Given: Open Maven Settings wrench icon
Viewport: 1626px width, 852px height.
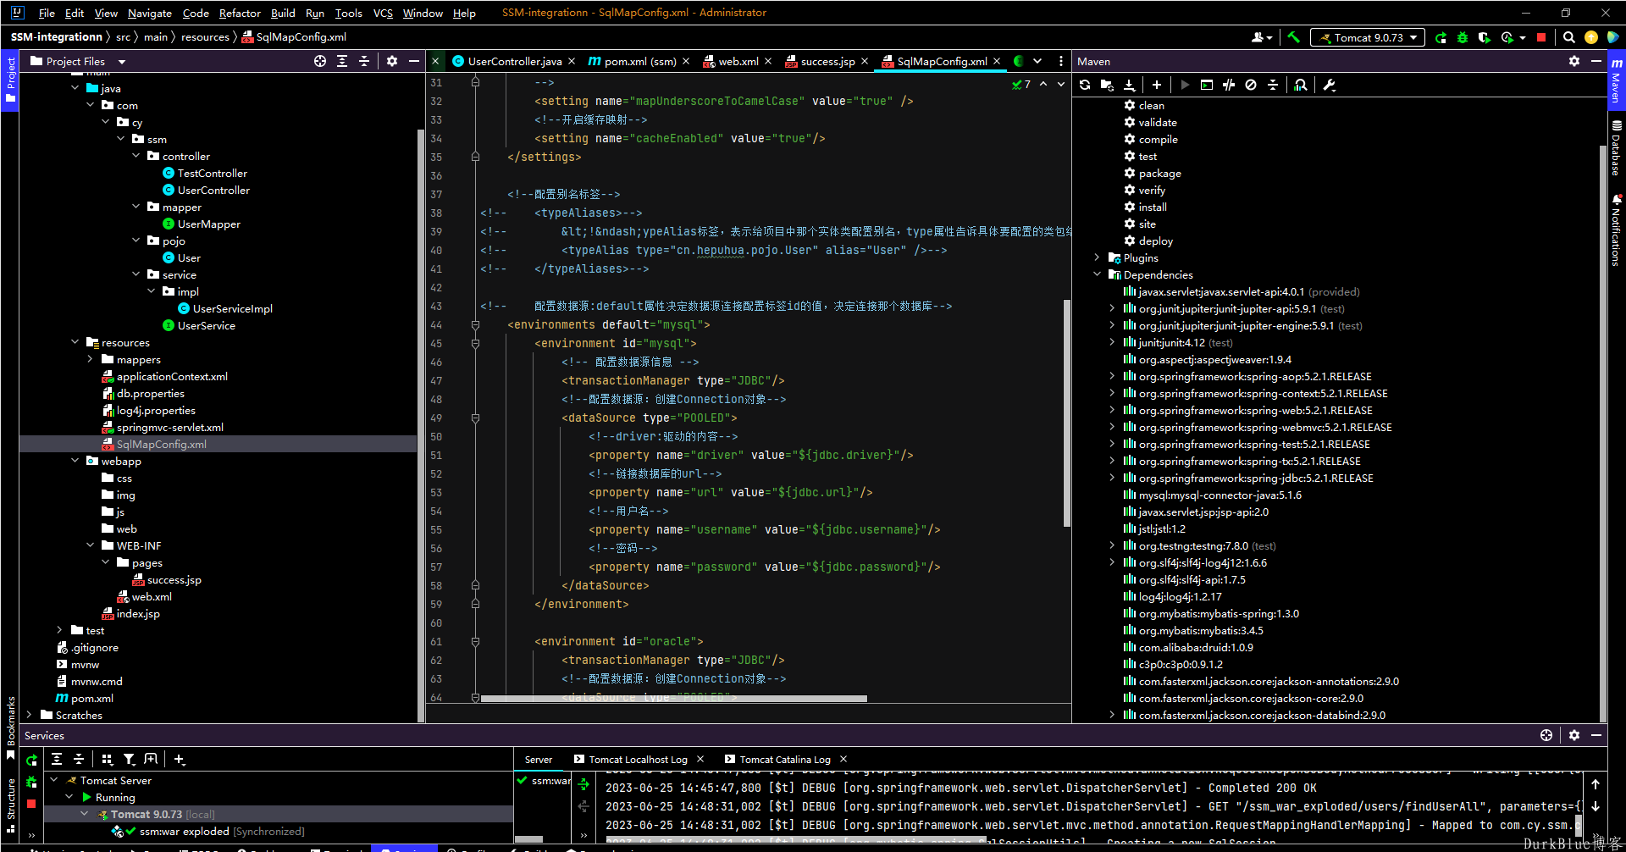Looking at the screenshot, I should click(1329, 85).
